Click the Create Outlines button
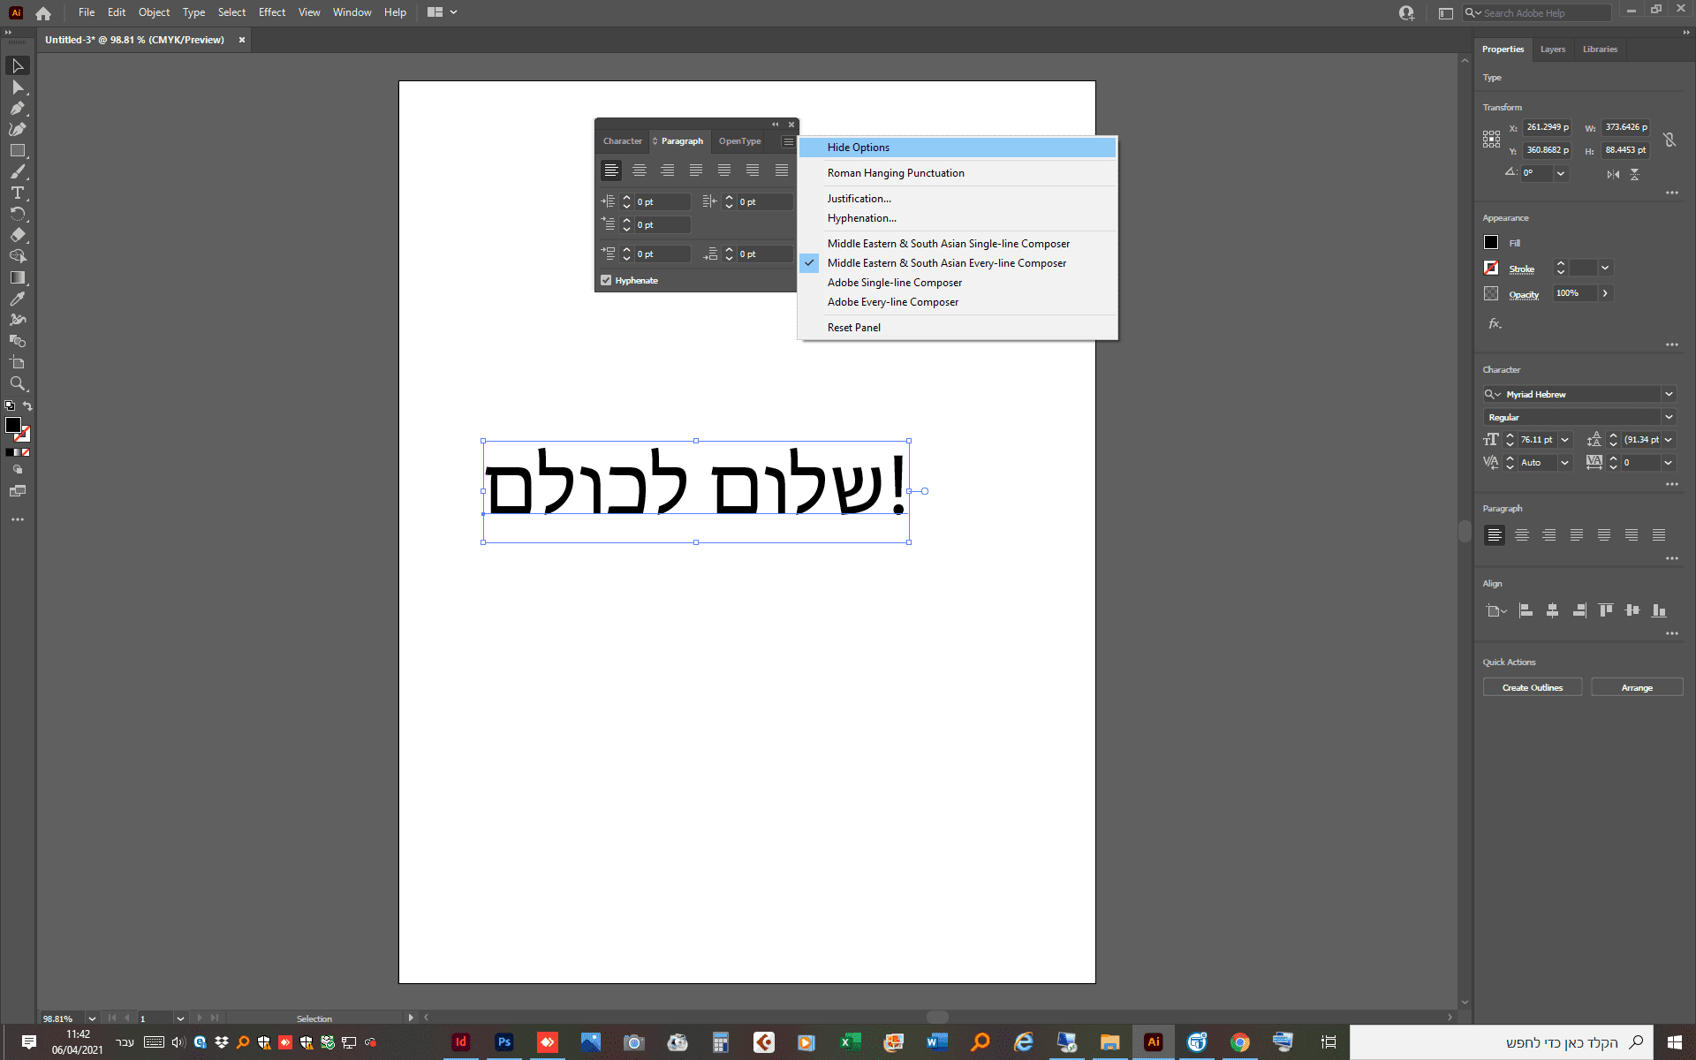Image resolution: width=1696 pixels, height=1060 pixels. [x=1532, y=687]
